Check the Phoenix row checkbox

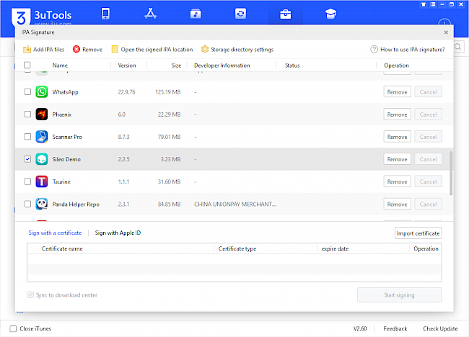click(27, 114)
